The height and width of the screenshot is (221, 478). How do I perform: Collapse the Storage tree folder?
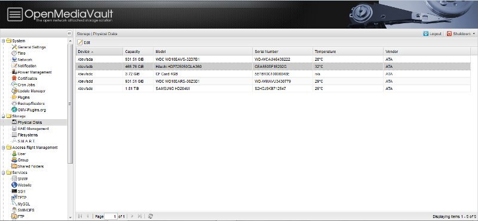point(3,116)
